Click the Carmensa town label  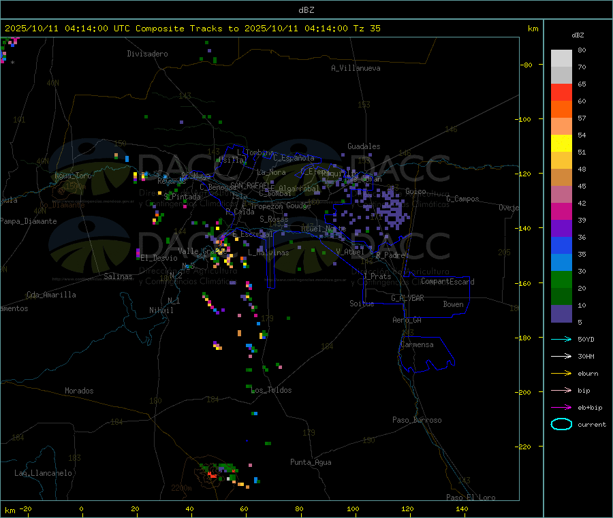[417, 344]
